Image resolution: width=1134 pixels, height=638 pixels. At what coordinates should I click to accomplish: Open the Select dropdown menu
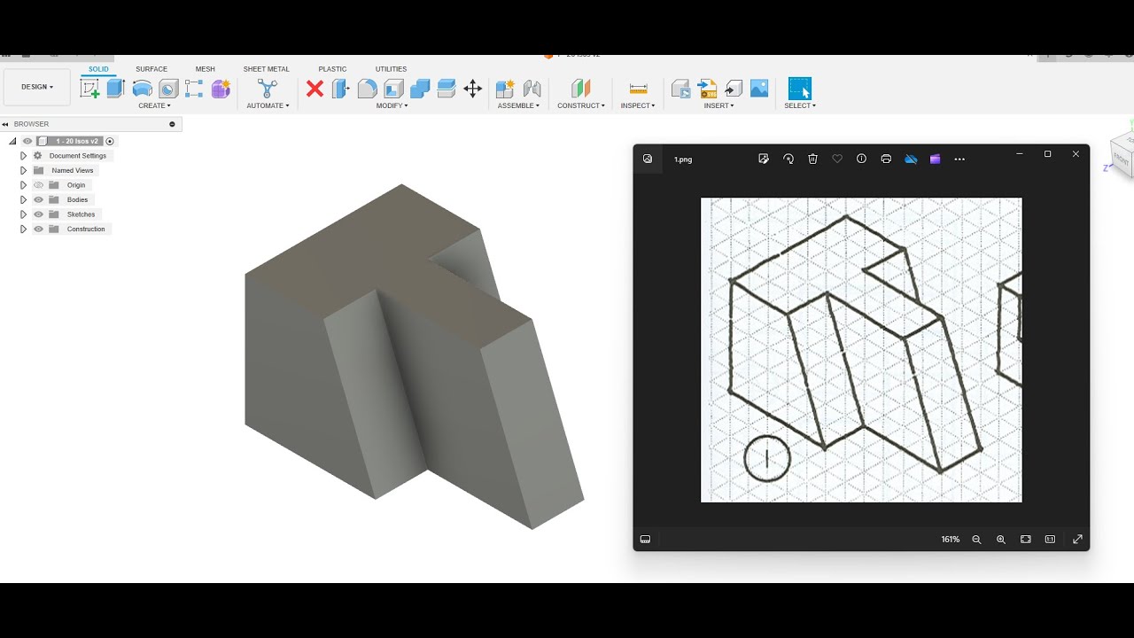(x=800, y=105)
